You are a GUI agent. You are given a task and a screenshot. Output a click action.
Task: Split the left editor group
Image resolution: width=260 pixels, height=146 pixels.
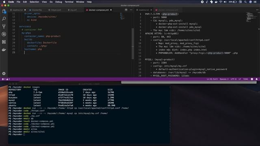[126, 10]
